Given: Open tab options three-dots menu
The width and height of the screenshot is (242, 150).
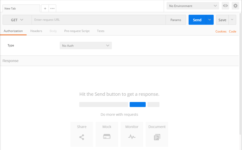Looking at the screenshot, I should pyautogui.click(x=52, y=8).
